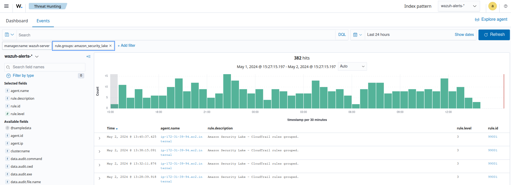The height and width of the screenshot is (185, 511).
Task: Click the Wazuh logo home icon
Action: point(19,6)
